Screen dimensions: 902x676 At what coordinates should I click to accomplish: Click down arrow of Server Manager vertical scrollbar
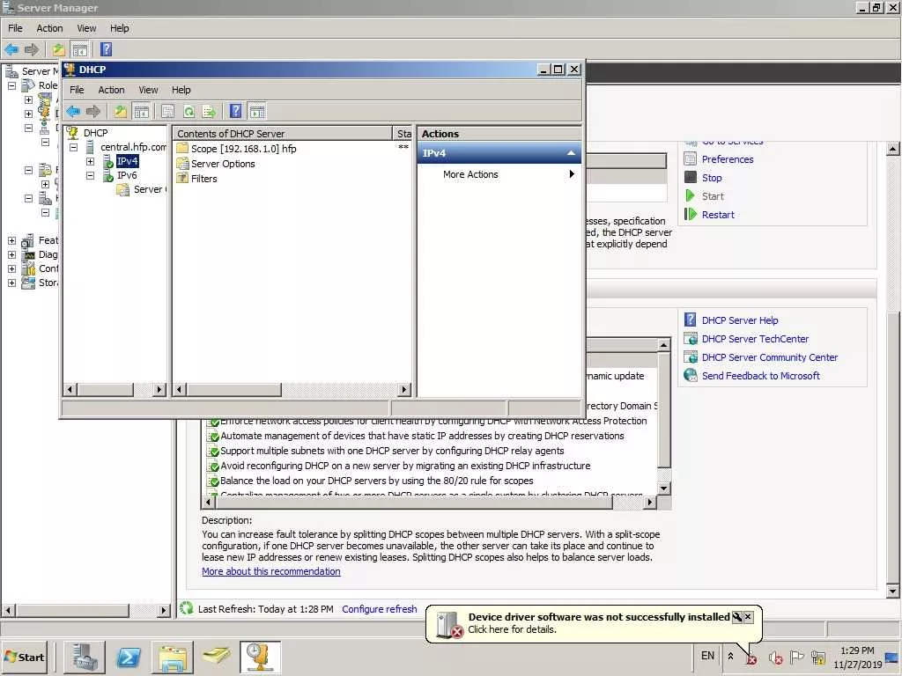(x=892, y=590)
